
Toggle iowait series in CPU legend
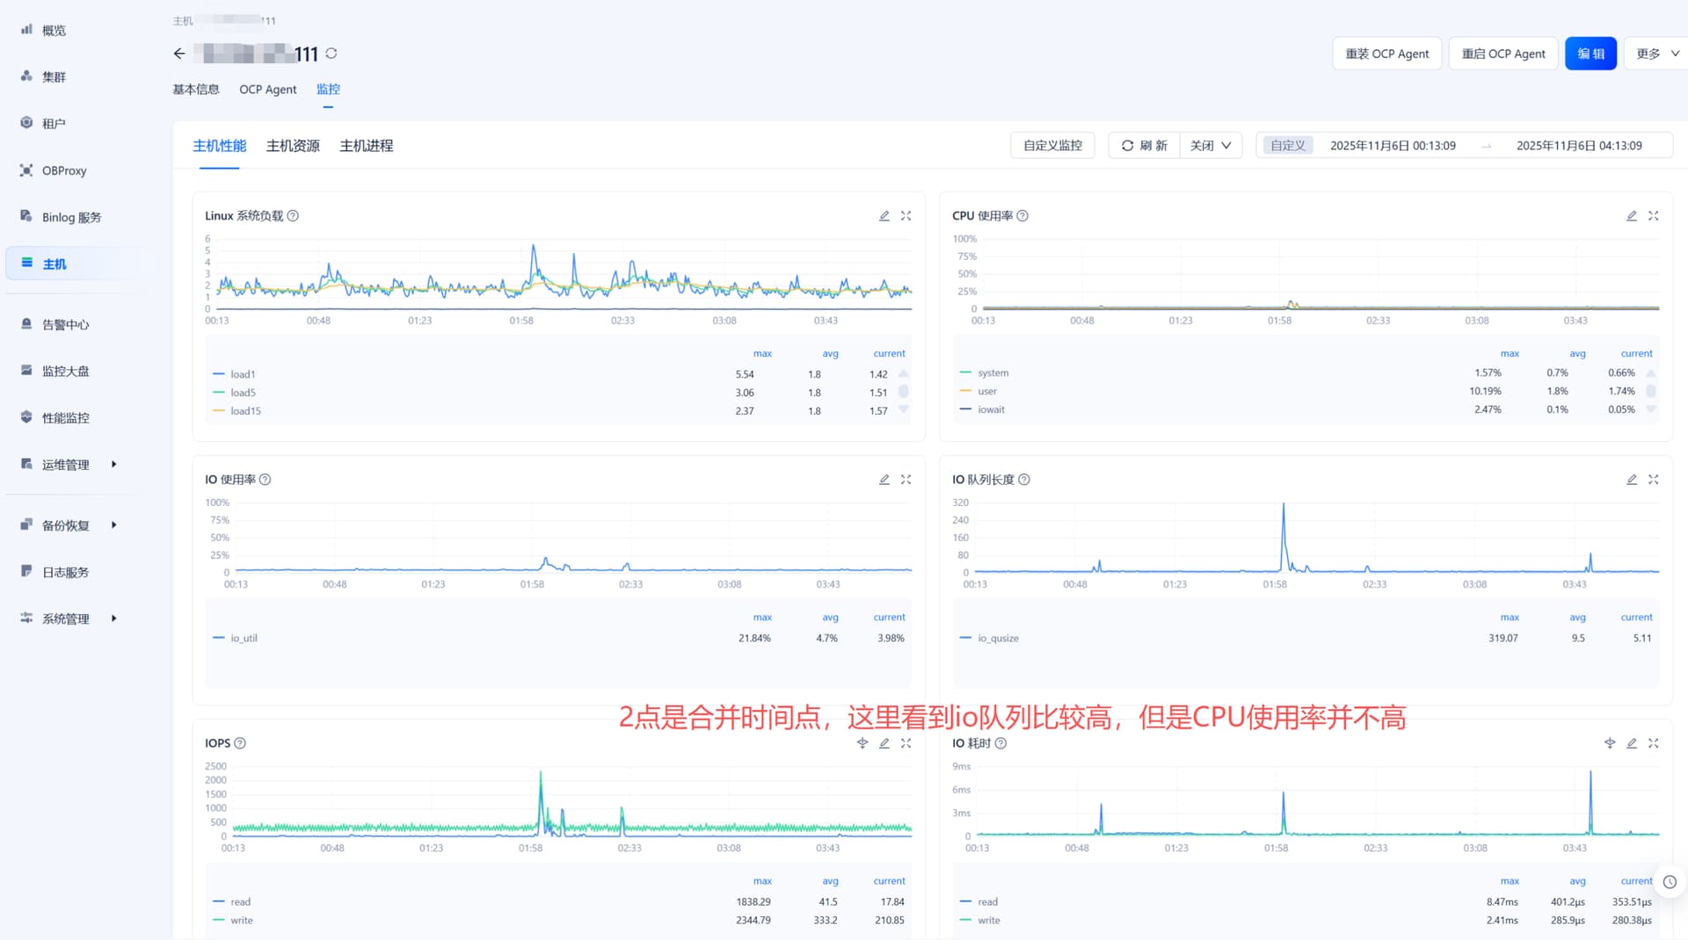[990, 409]
